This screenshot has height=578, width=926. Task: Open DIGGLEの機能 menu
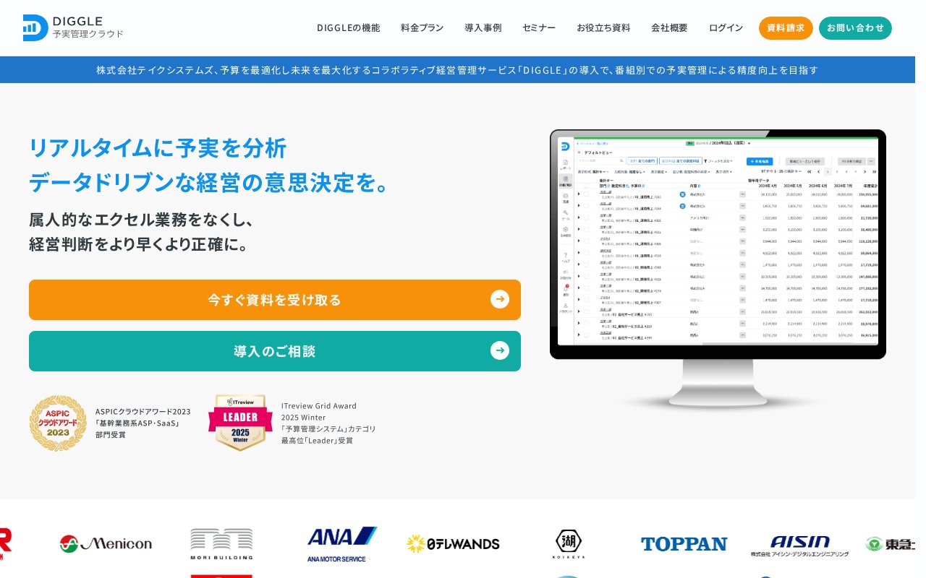348,27
